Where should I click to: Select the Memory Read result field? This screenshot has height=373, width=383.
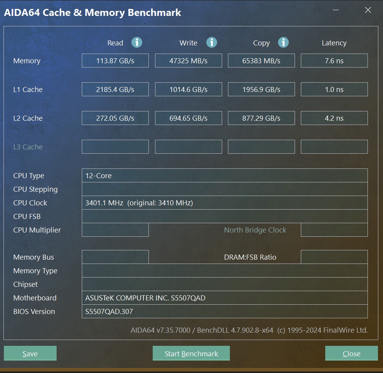115,61
